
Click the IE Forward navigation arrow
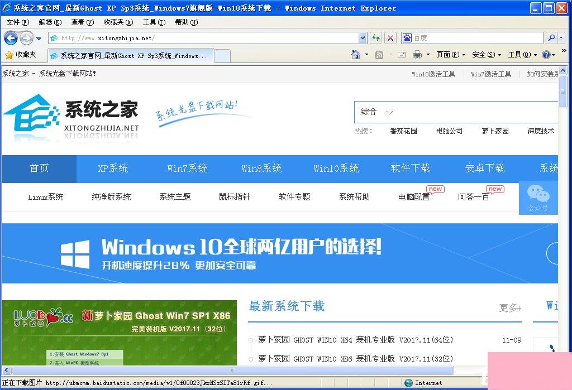click(26, 38)
